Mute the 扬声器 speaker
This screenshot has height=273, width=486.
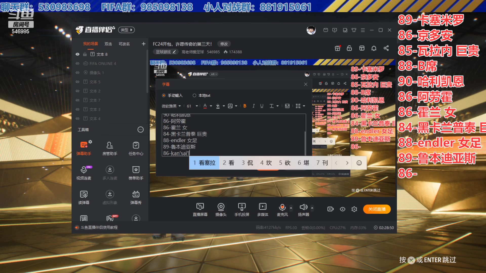(303, 210)
